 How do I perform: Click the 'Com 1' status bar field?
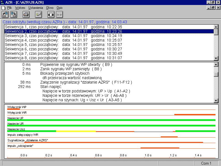tap(206, 163)
